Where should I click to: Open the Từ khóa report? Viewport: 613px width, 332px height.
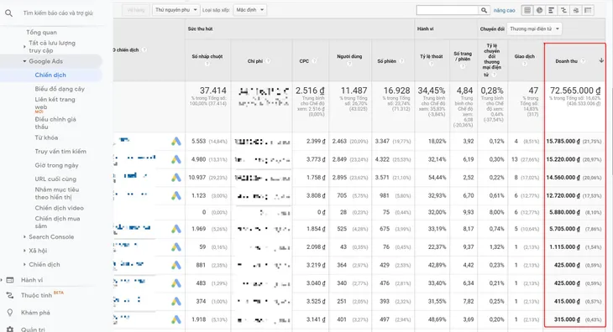pos(46,137)
